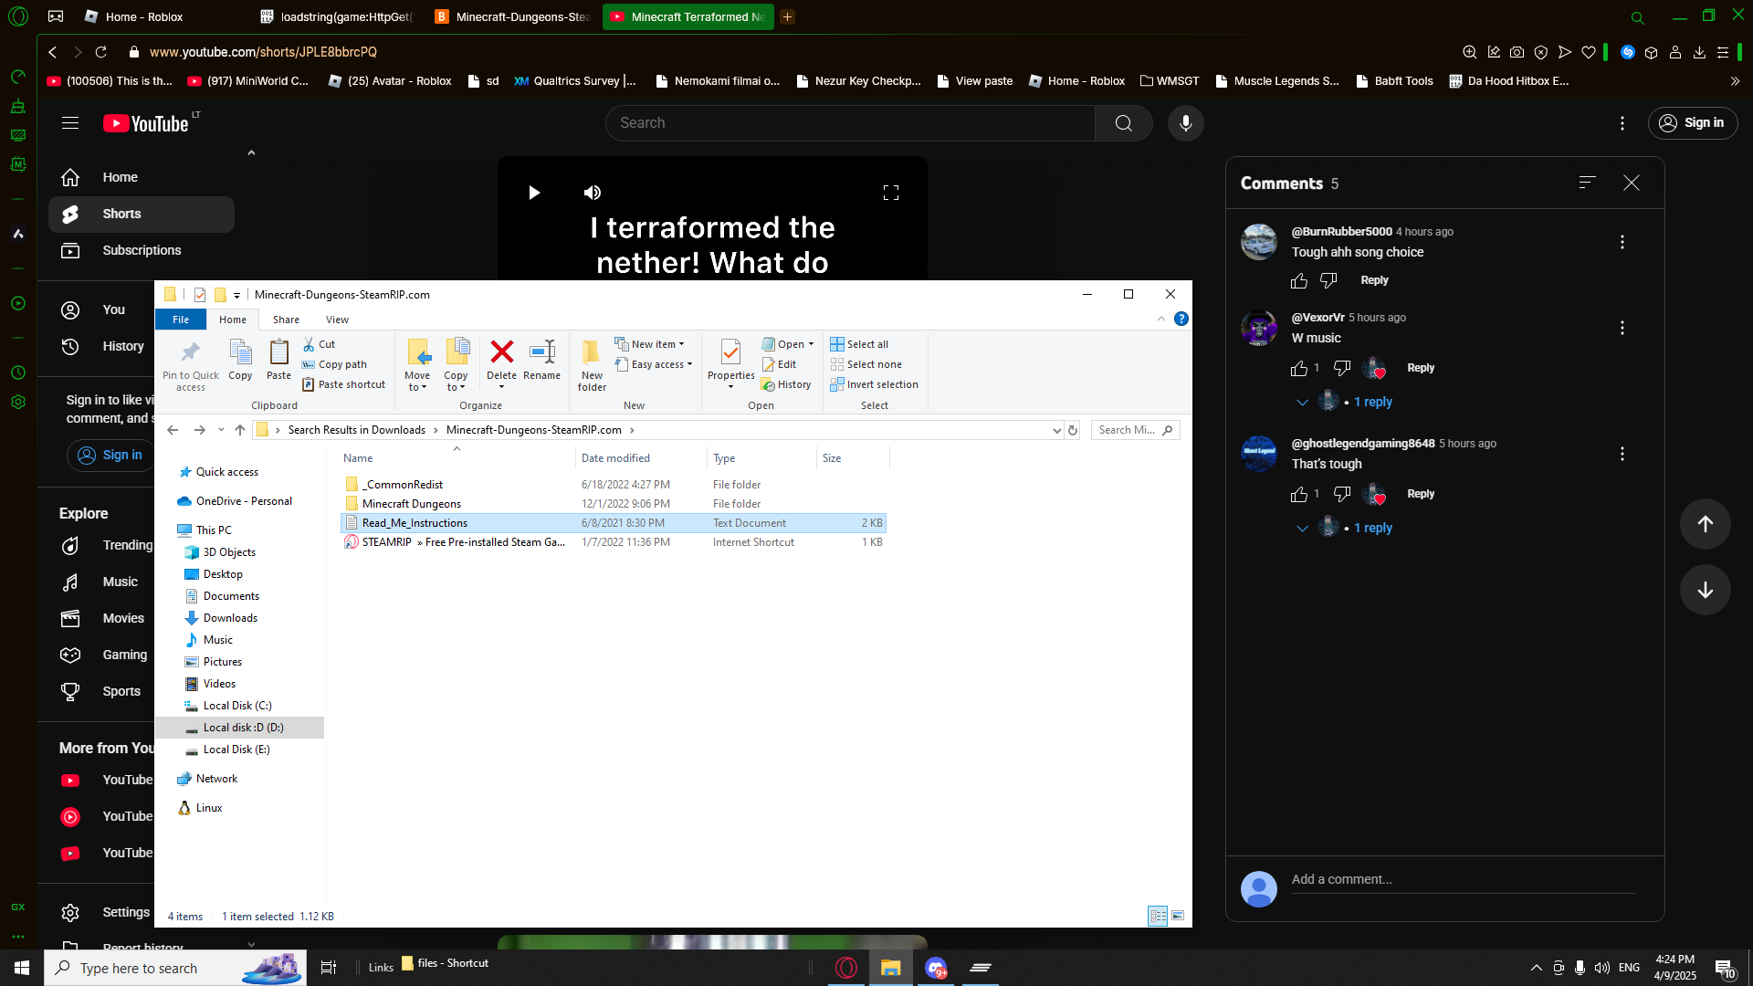Refresh the Explorer address bar
Screen dimensions: 1753x986
1073,430
